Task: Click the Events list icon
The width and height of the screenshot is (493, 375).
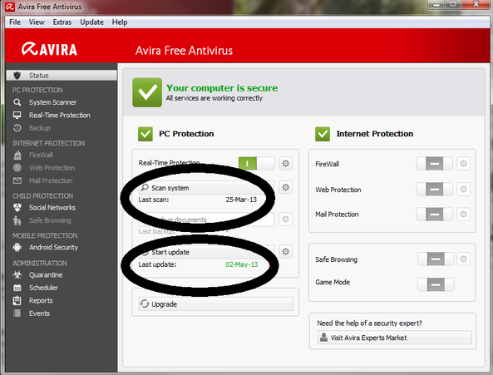Action: tap(17, 313)
